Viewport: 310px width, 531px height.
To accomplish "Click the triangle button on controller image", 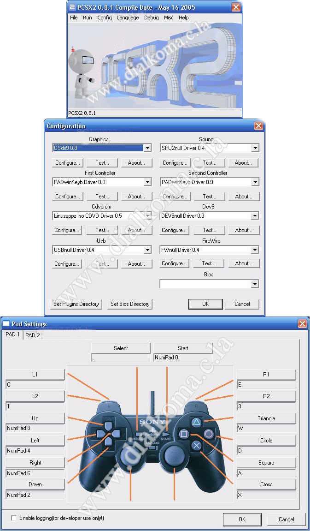I will pyautogui.click(x=196, y=422).
